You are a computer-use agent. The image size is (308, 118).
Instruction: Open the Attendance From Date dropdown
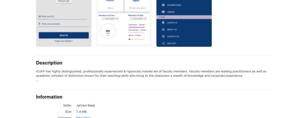click(110, 19)
